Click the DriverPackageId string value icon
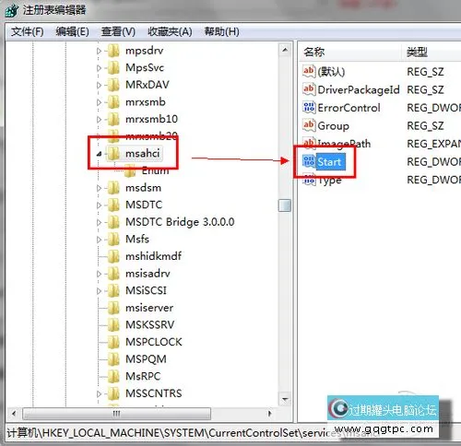The width and height of the screenshot is (461, 446). click(x=309, y=89)
